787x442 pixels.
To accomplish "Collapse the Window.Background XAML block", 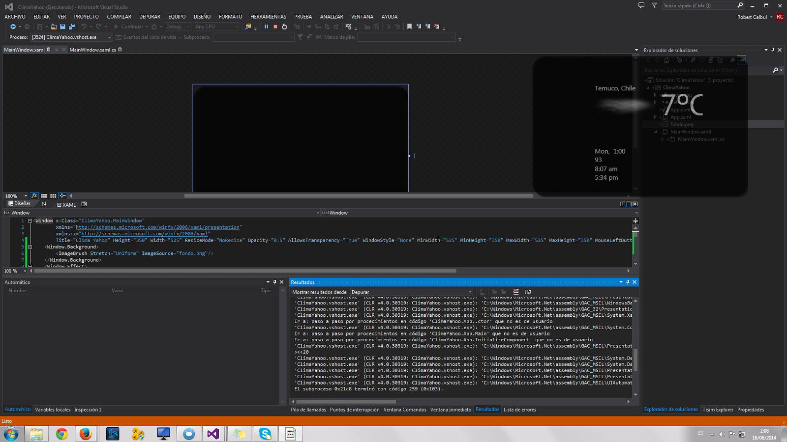I will coord(30,247).
